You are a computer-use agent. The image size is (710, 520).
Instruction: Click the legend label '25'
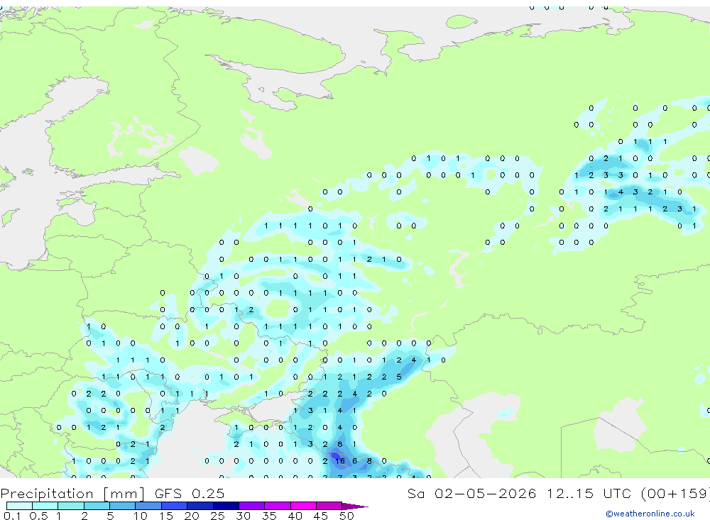[x=217, y=516]
